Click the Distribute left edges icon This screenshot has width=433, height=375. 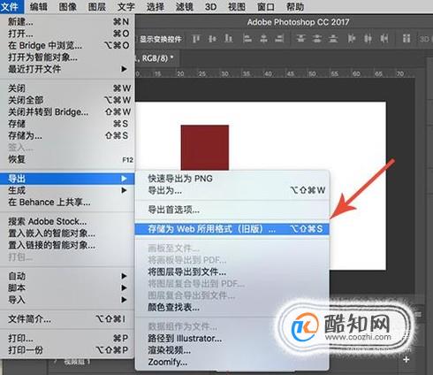coord(352,39)
